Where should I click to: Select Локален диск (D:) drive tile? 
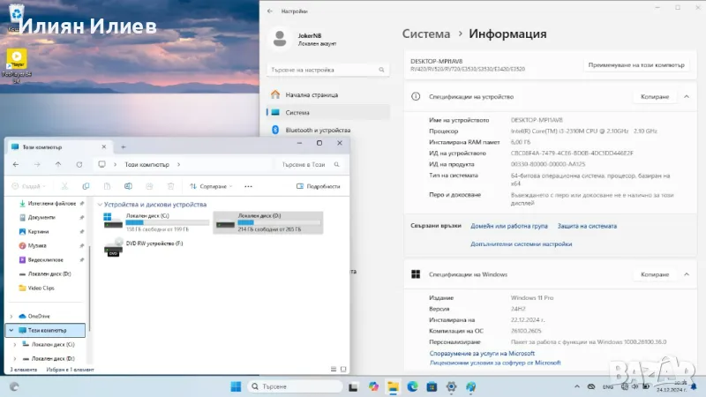coord(268,222)
